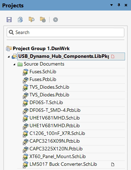Click the Project Group workspace icon
This screenshot has width=131, height=170.
click(9, 48)
